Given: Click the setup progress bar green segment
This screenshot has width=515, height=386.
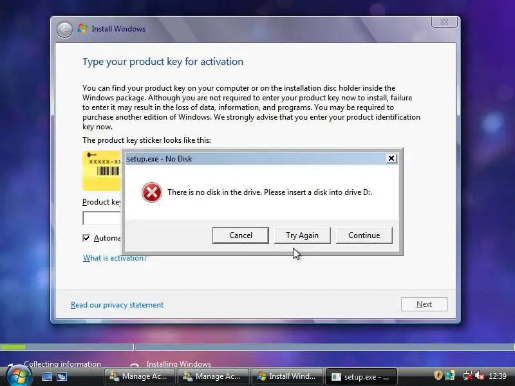Looking at the screenshot, I should pyautogui.click(x=13, y=347).
